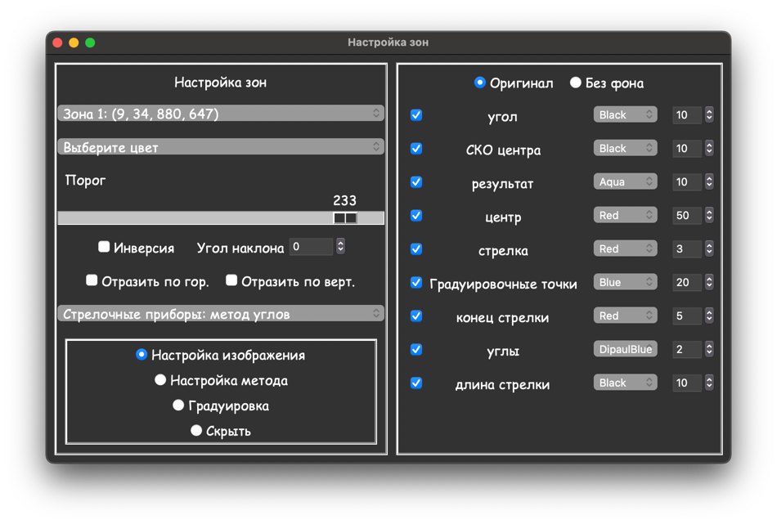Click the Порог threshold slider handle
This screenshot has height=524, width=777.
(345, 218)
